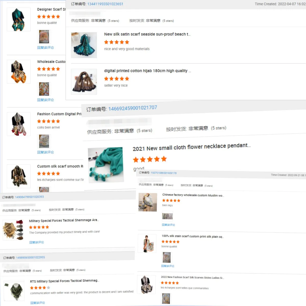Click reply link under Chinese factory Muslim review

coord(168,225)
